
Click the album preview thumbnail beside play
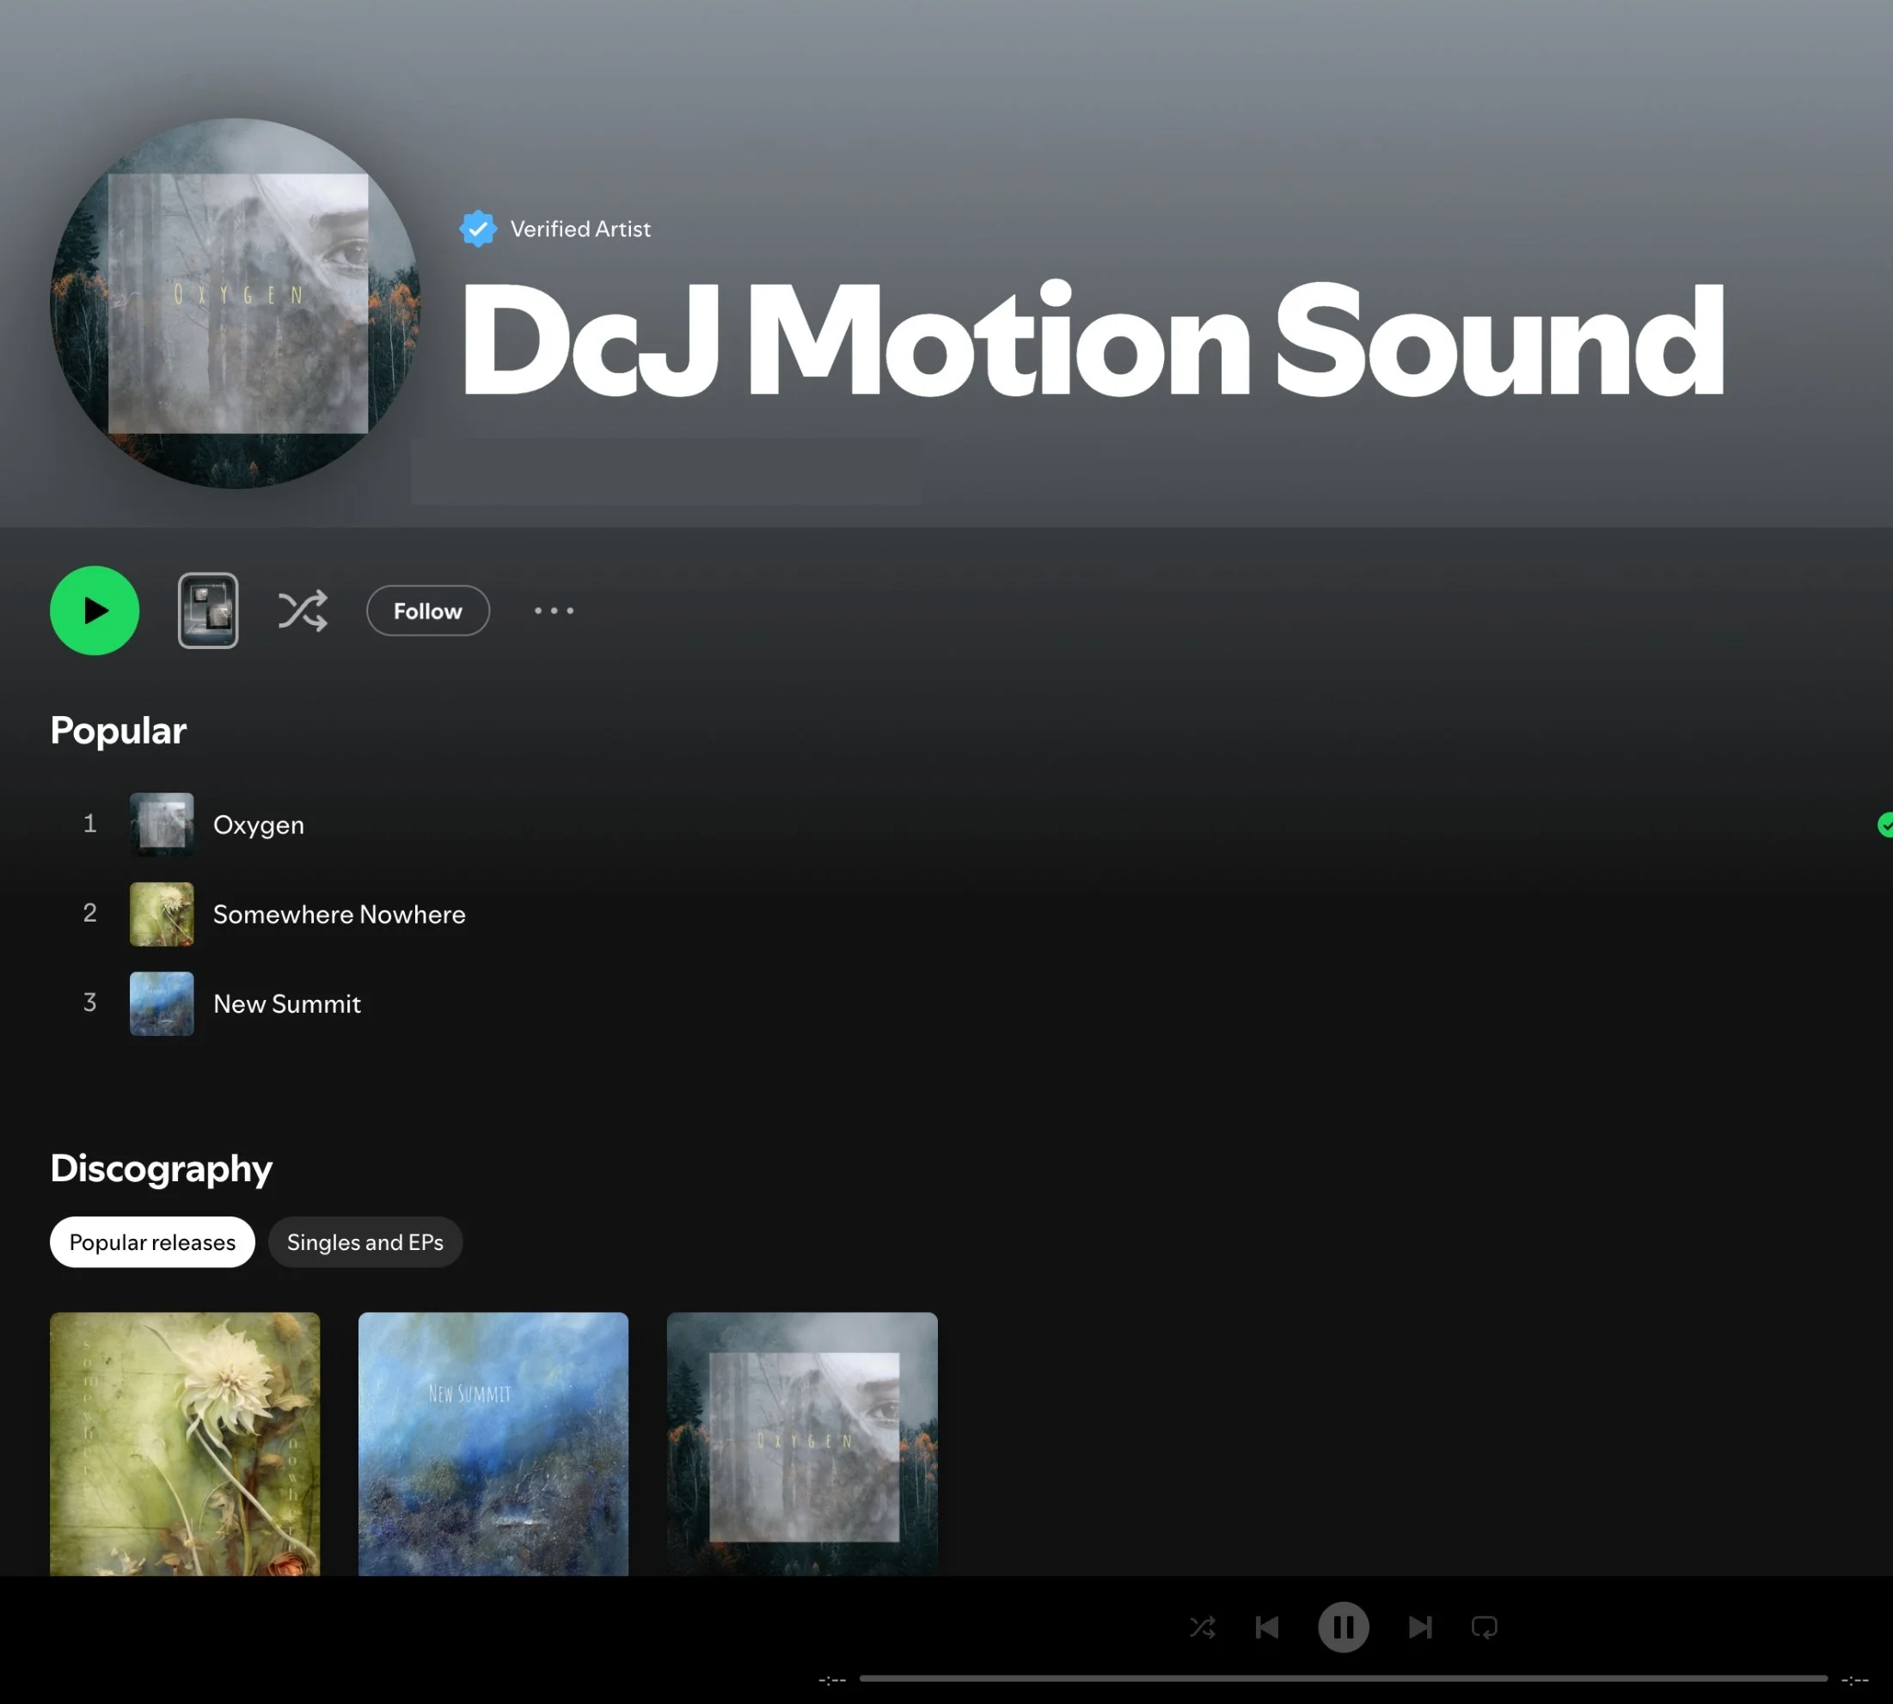pyautogui.click(x=208, y=610)
